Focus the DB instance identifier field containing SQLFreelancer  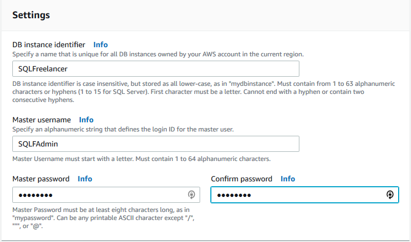(x=156, y=69)
